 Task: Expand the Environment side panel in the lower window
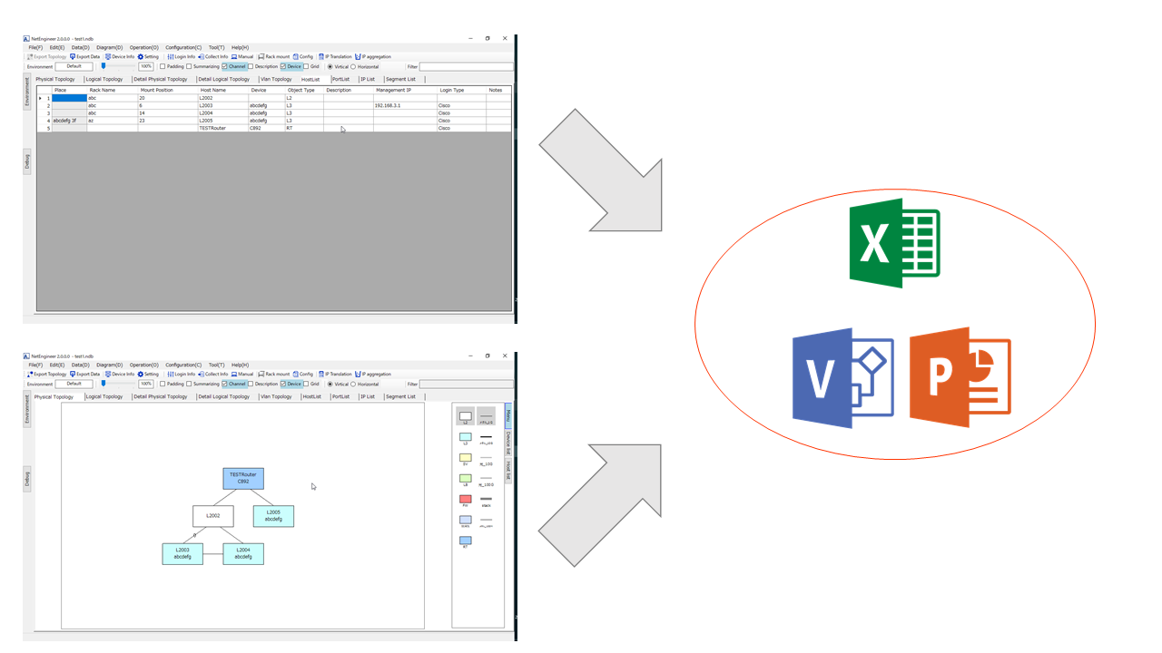(x=27, y=408)
